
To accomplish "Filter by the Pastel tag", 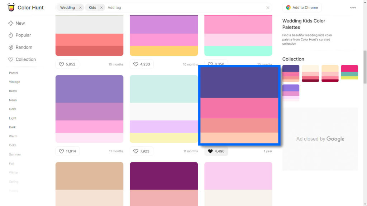I will tap(13, 73).
